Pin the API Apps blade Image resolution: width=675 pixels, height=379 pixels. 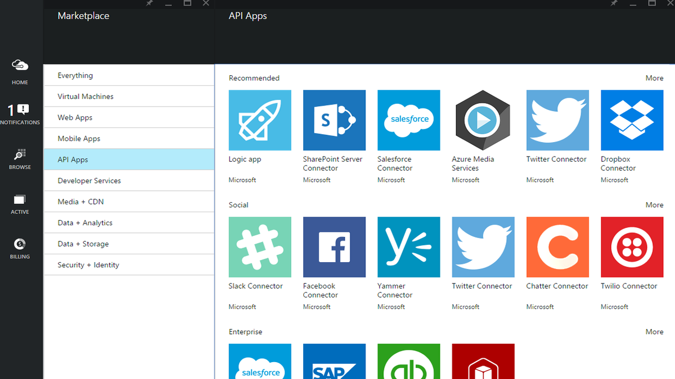(x=614, y=3)
